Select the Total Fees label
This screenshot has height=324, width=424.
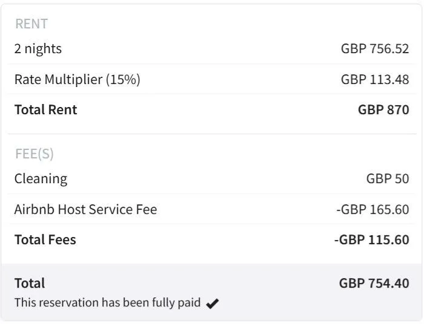pyautogui.click(x=45, y=239)
